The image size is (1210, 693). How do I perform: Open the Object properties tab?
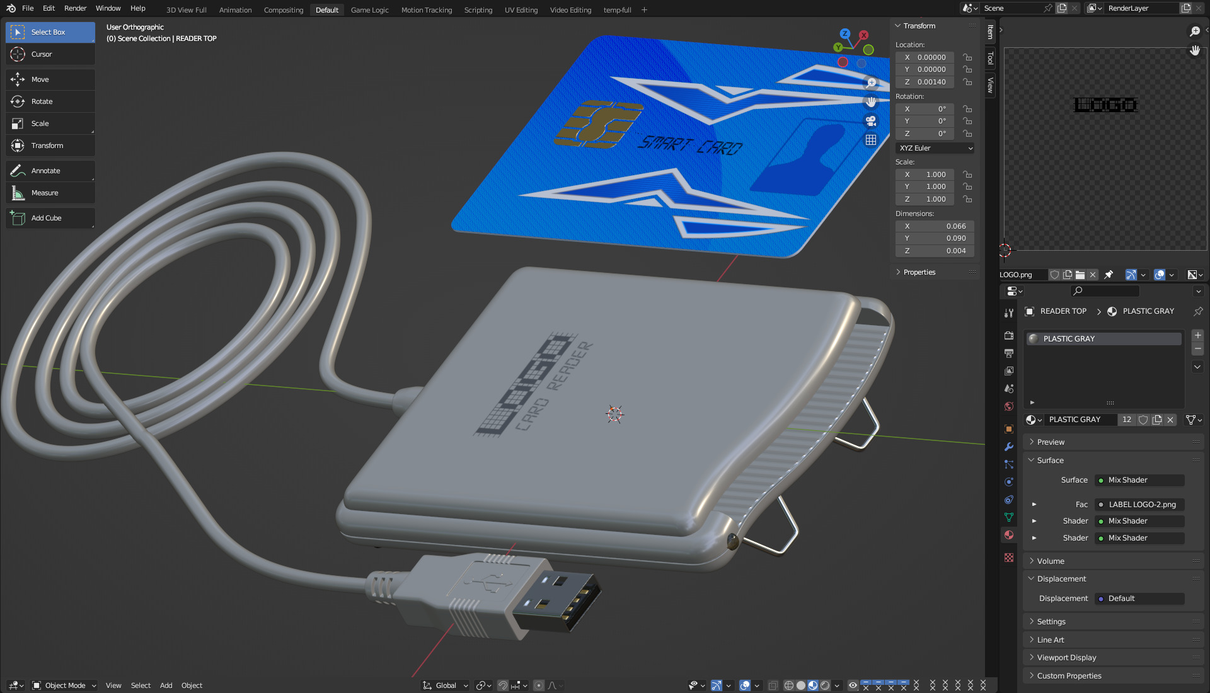tap(1009, 429)
